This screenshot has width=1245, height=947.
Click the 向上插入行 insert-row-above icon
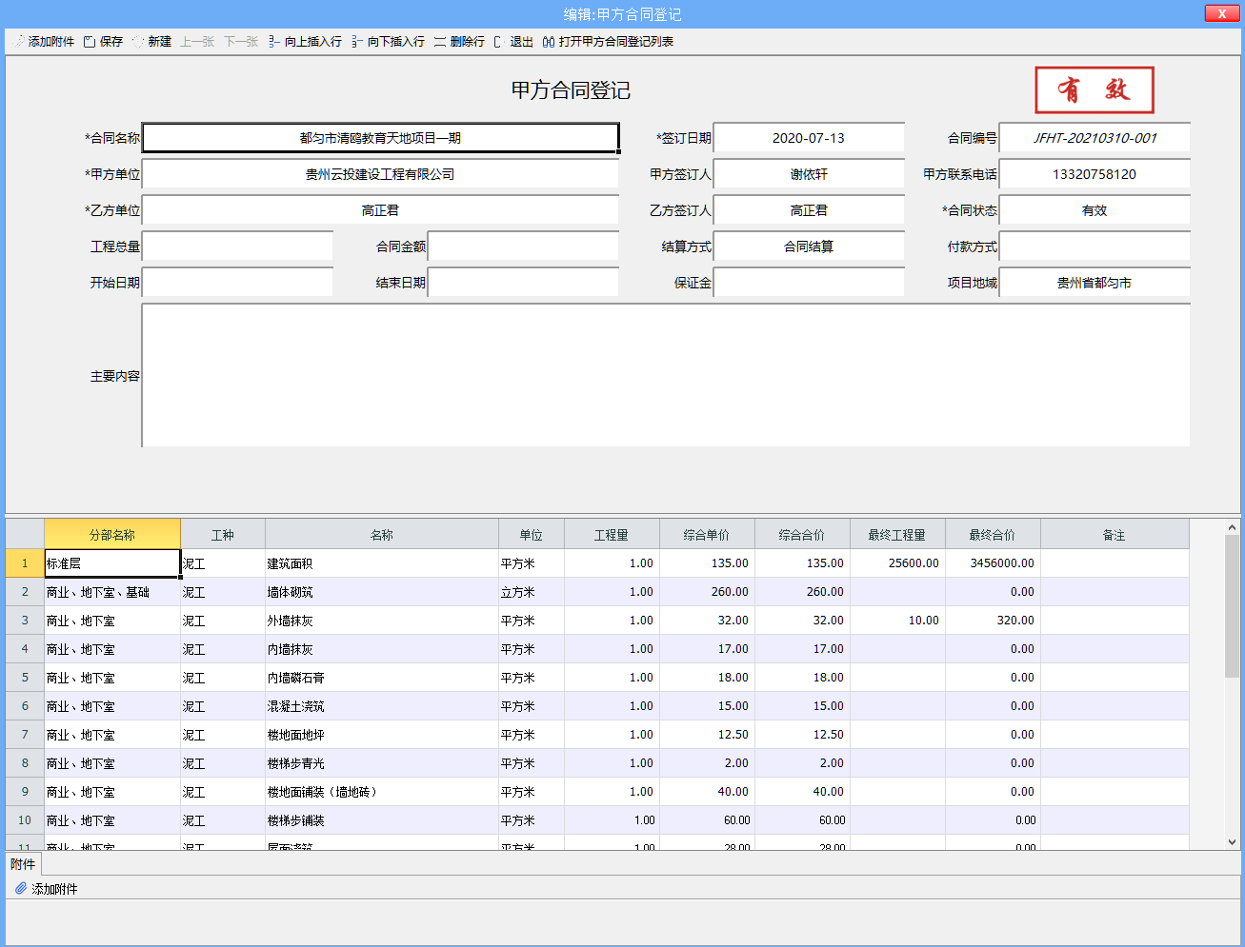[274, 42]
